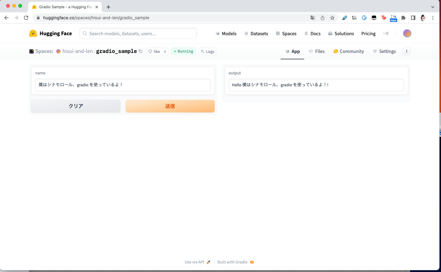Click the Hugging Face logo
This screenshot has width=441, height=272.
click(33, 33)
